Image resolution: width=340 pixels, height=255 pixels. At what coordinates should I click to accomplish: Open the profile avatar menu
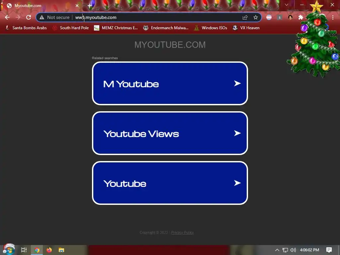coord(290,17)
